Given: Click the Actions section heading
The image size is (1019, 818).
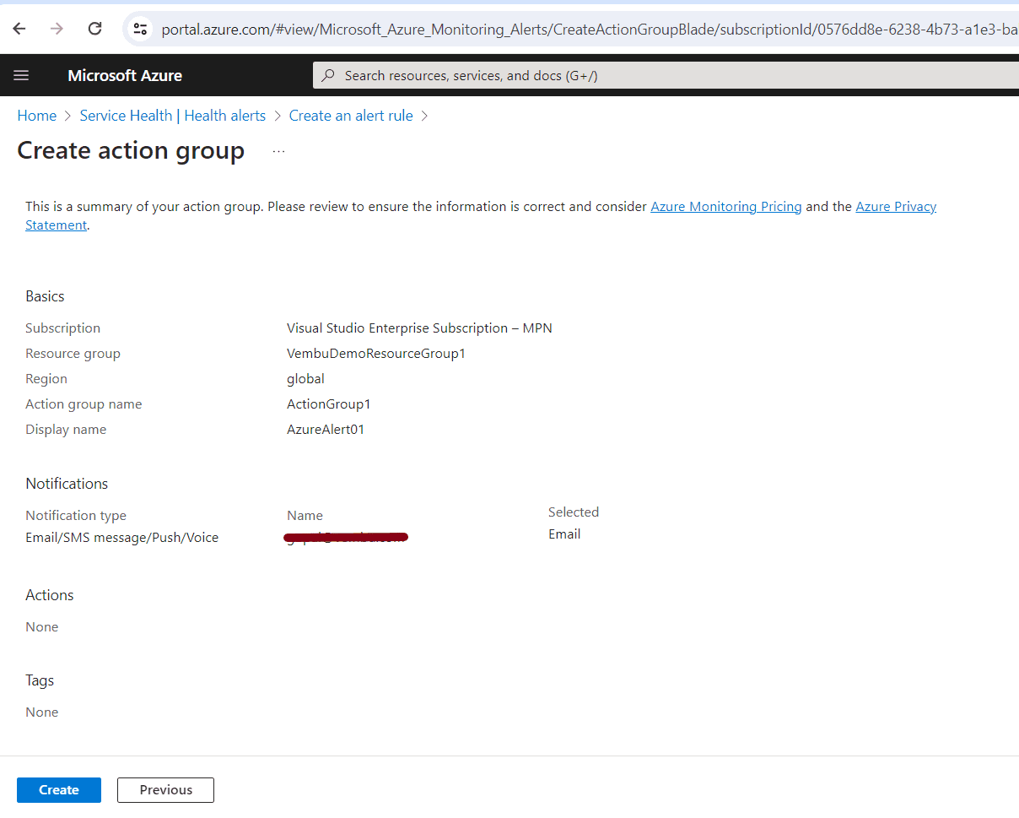Looking at the screenshot, I should click(50, 595).
